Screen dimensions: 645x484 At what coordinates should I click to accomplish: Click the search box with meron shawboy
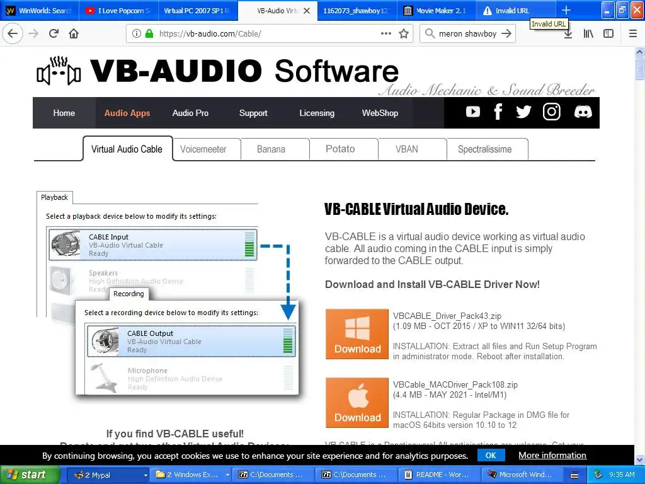[468, 33]
